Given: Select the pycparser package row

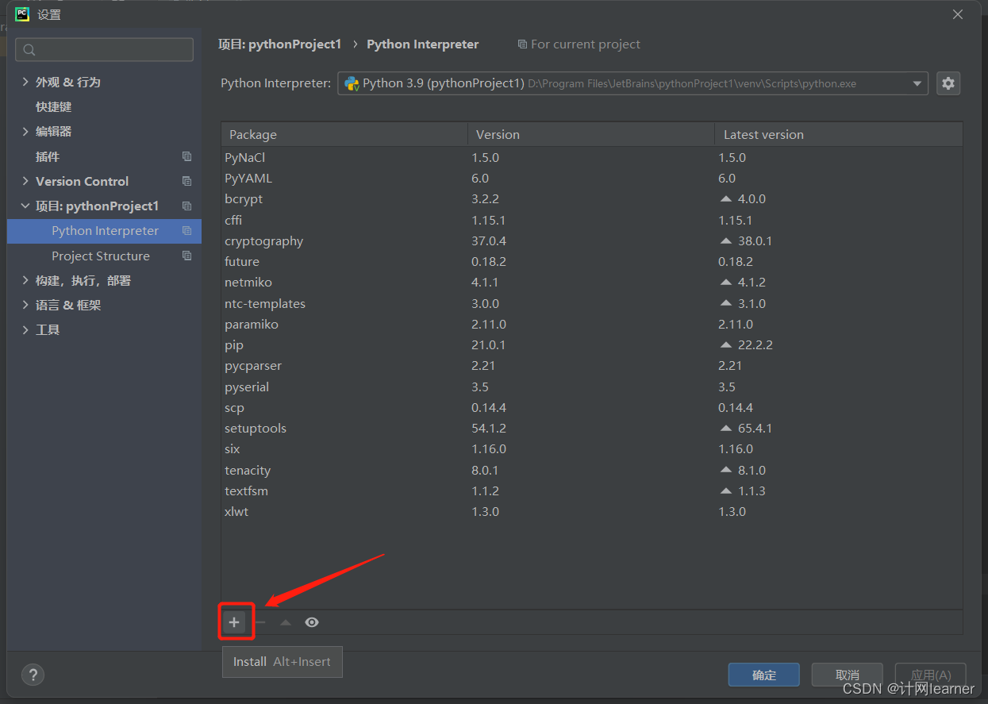Looking at the screenshot, I should tap(592, 365).
